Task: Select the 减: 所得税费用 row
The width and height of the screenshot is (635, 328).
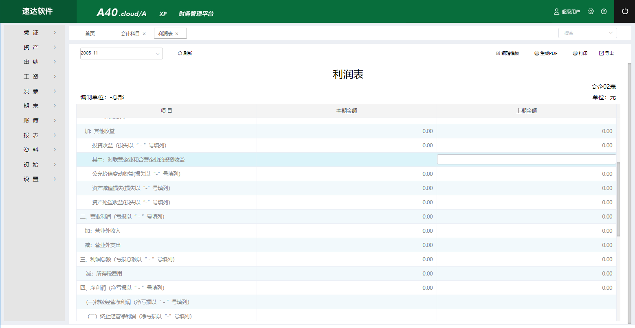Action: (x=347, y=273)
